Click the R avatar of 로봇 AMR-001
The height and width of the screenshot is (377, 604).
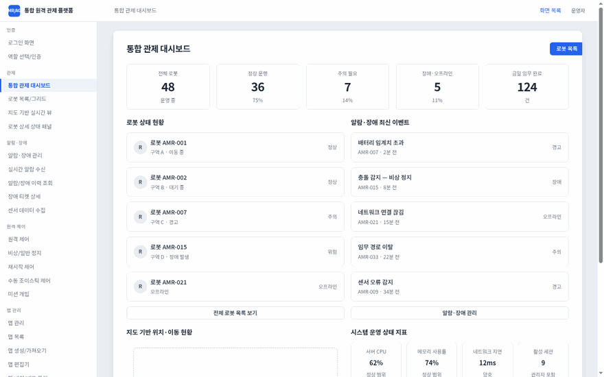(140, 147)
